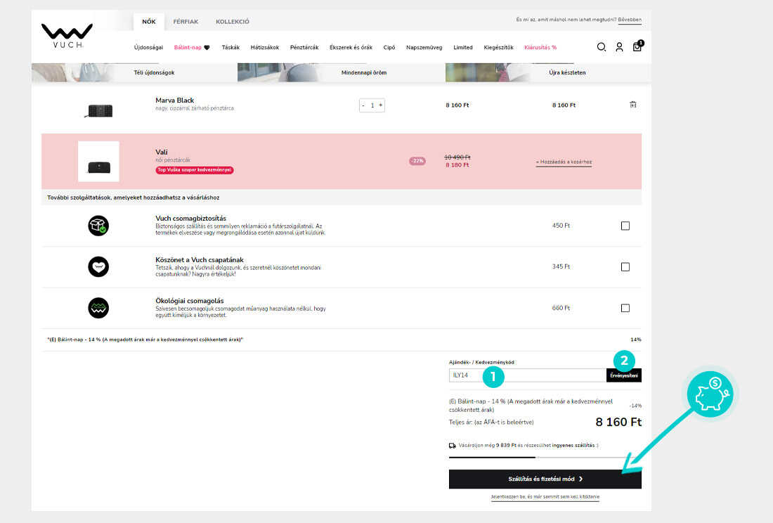
Task: Open the Táskák category menu
Action: click(230, 48)
